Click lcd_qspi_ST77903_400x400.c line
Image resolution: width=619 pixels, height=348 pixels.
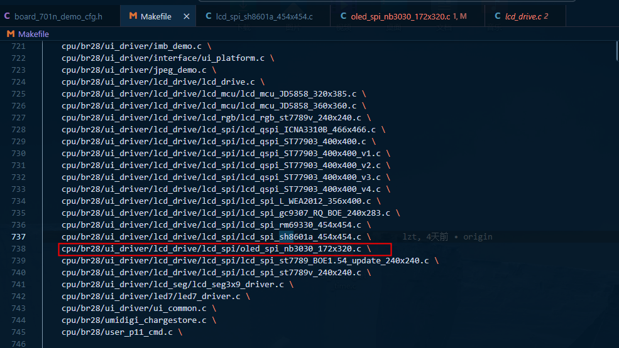click(218, 142)
